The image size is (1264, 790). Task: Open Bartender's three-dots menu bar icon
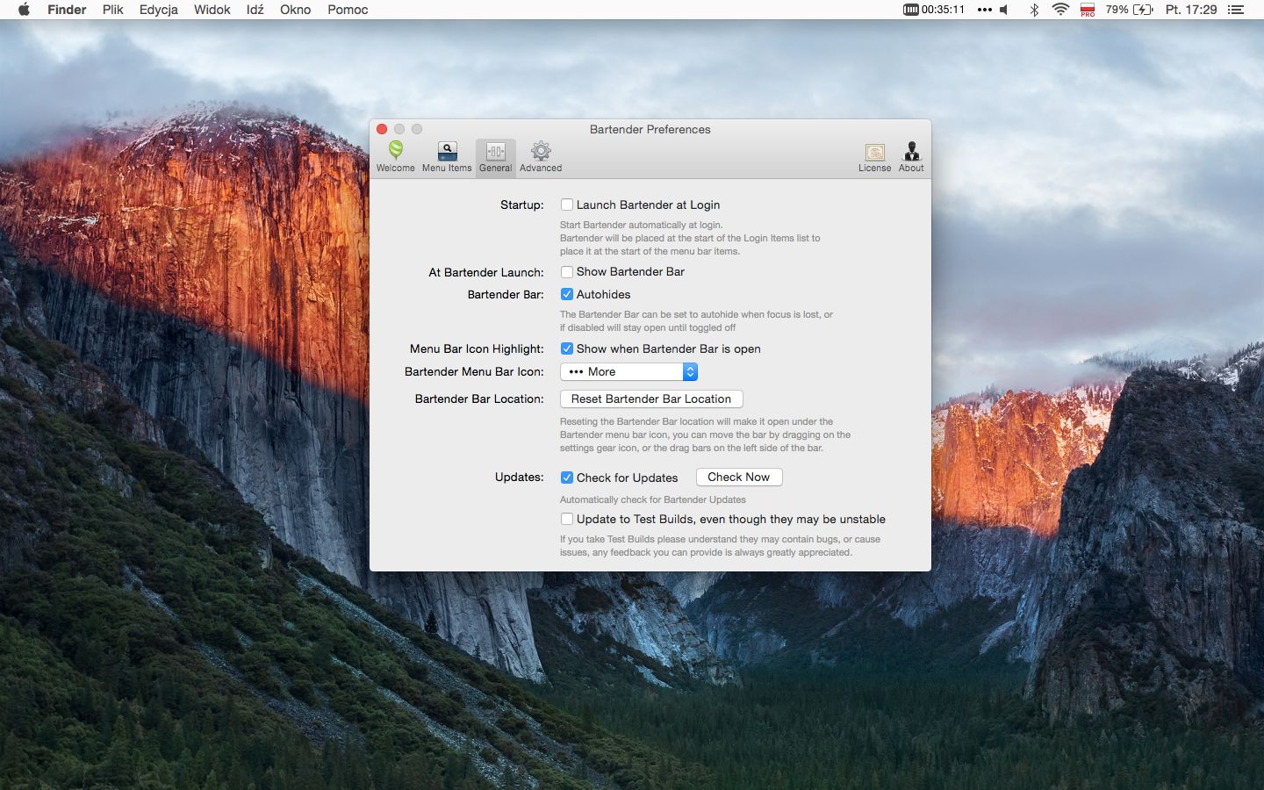pos(984,10)
